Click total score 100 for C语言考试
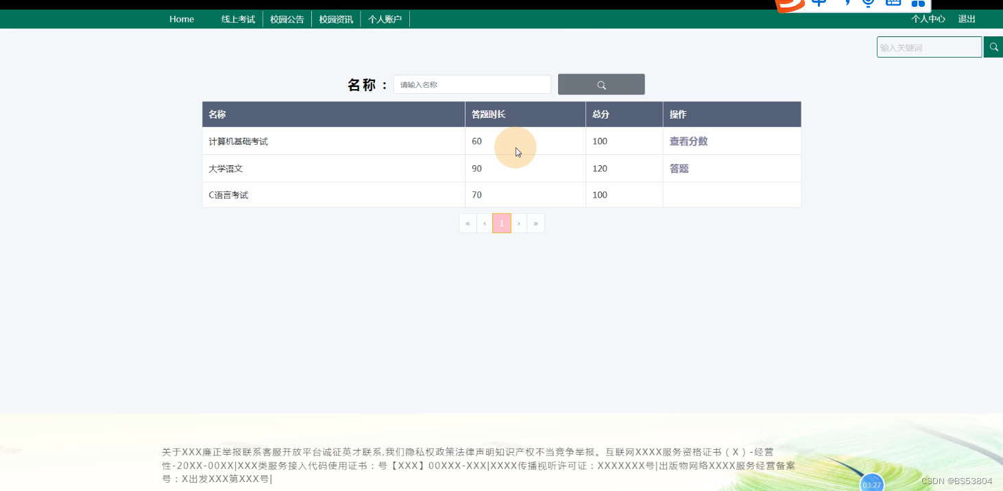Viewport: 1003px width, 491px height. pyautogui.click(x=600, y=195)
